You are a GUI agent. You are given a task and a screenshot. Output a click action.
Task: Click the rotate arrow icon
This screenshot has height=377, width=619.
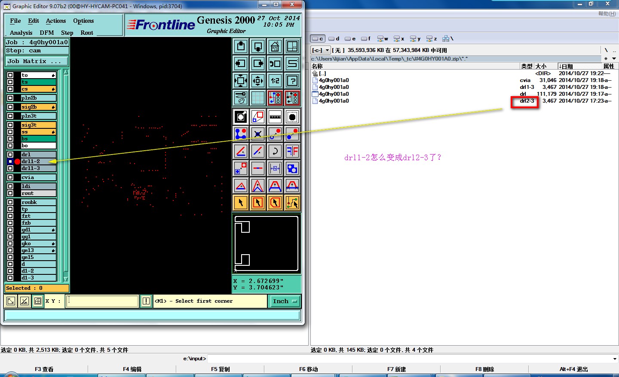[x=275, y=151]
